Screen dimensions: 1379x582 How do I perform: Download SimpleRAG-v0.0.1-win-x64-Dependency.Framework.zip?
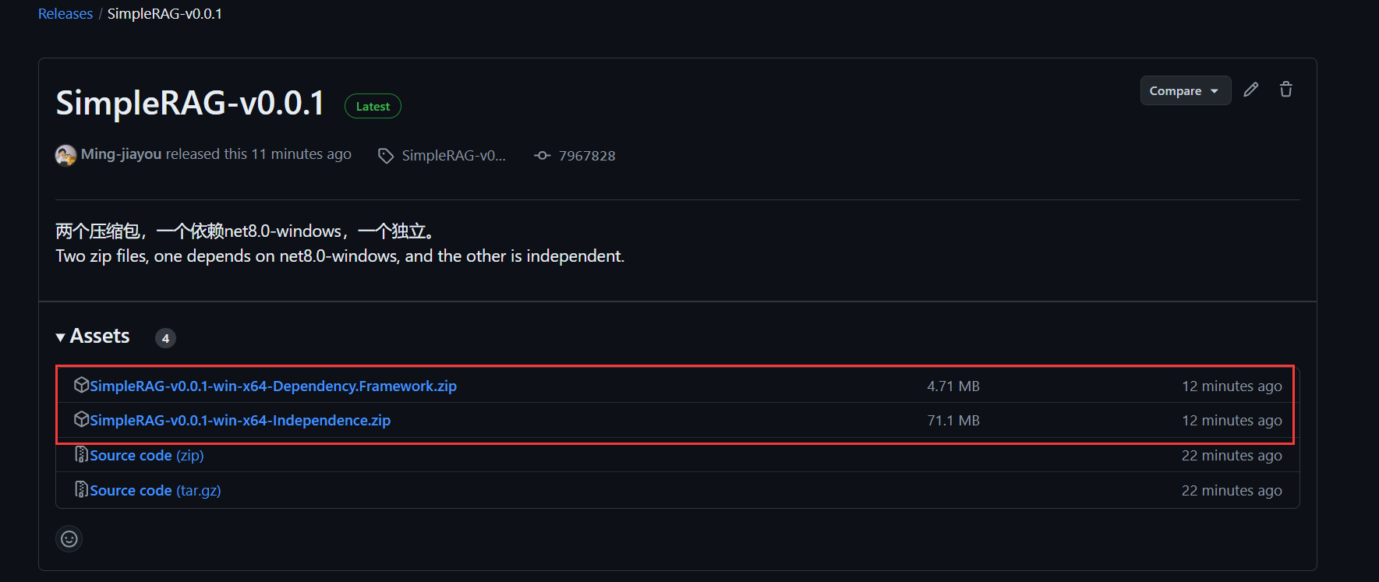(273, 386)
